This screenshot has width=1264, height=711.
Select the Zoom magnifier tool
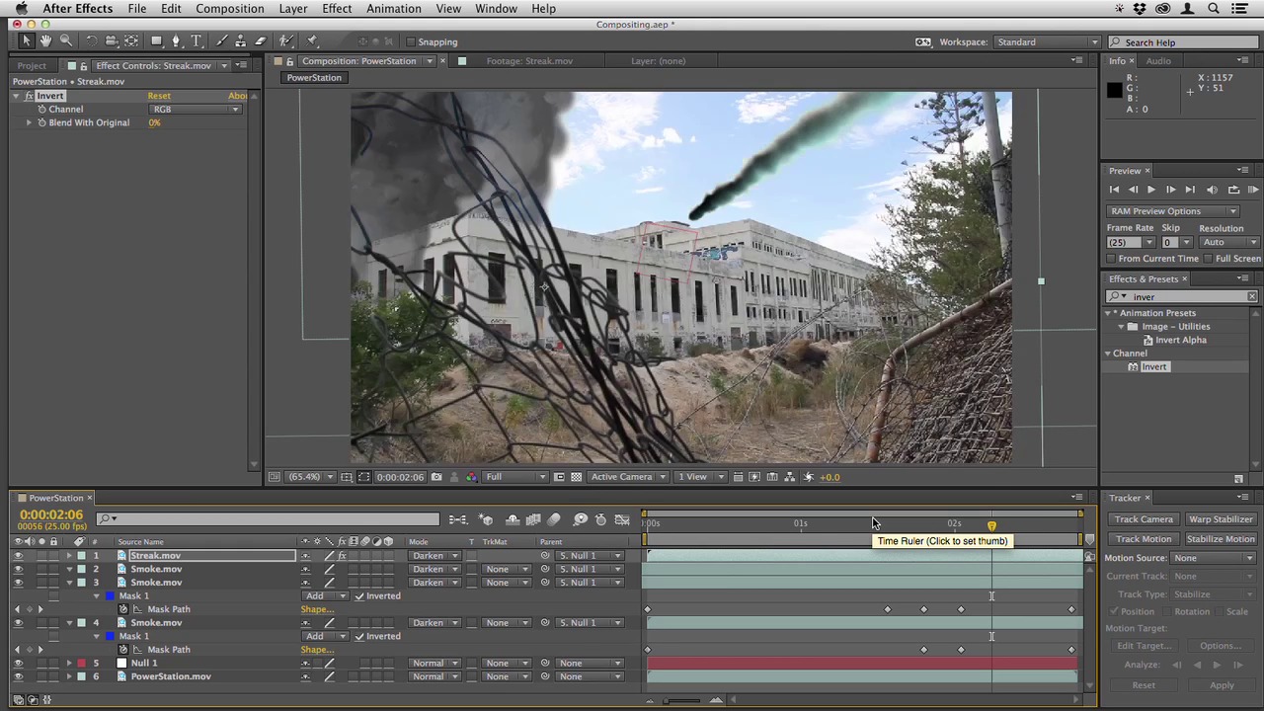65,41
